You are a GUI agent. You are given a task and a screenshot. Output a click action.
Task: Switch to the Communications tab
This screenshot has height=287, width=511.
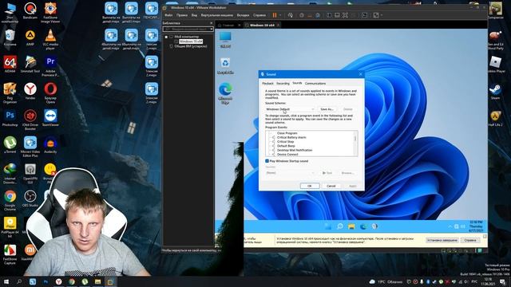coord(315,83)
